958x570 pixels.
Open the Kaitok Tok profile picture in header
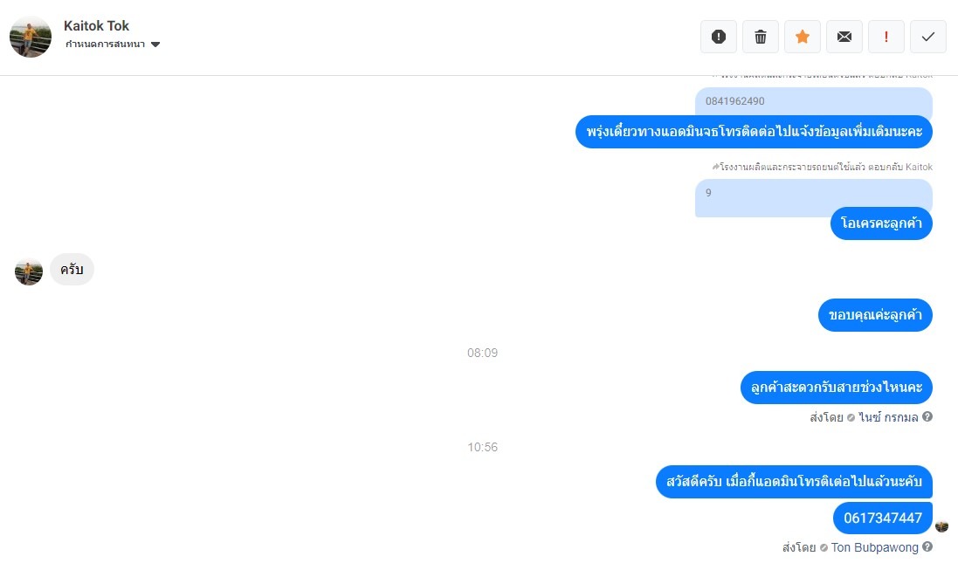(x=31, y=37)
